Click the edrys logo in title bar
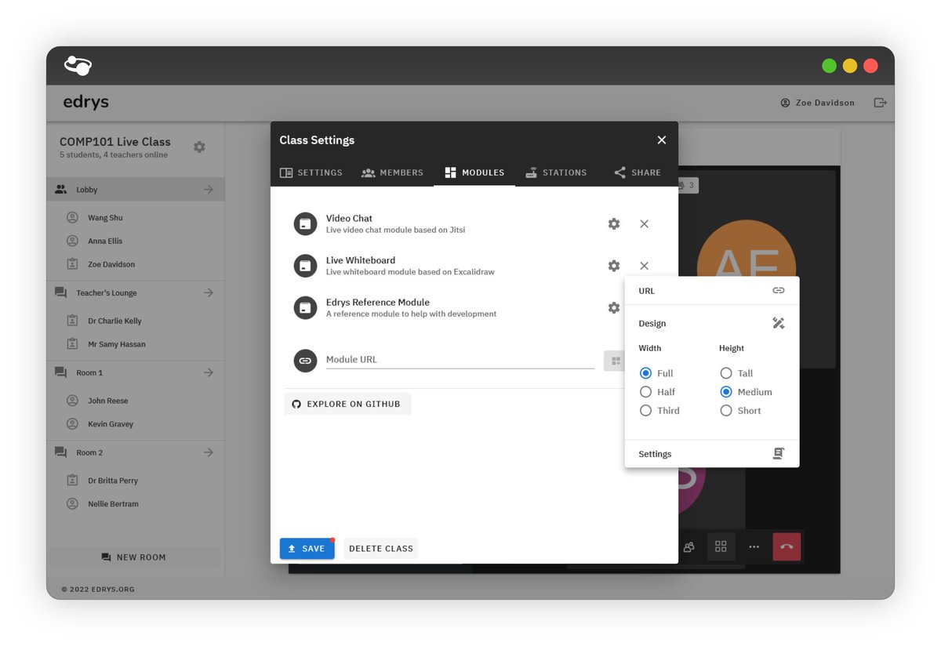 click(x=78, y=65)
